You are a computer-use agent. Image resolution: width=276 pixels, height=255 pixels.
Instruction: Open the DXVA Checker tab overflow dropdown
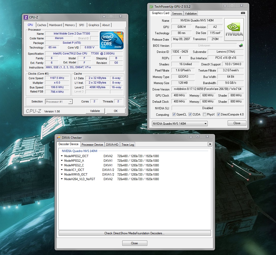tap(210, 144)
